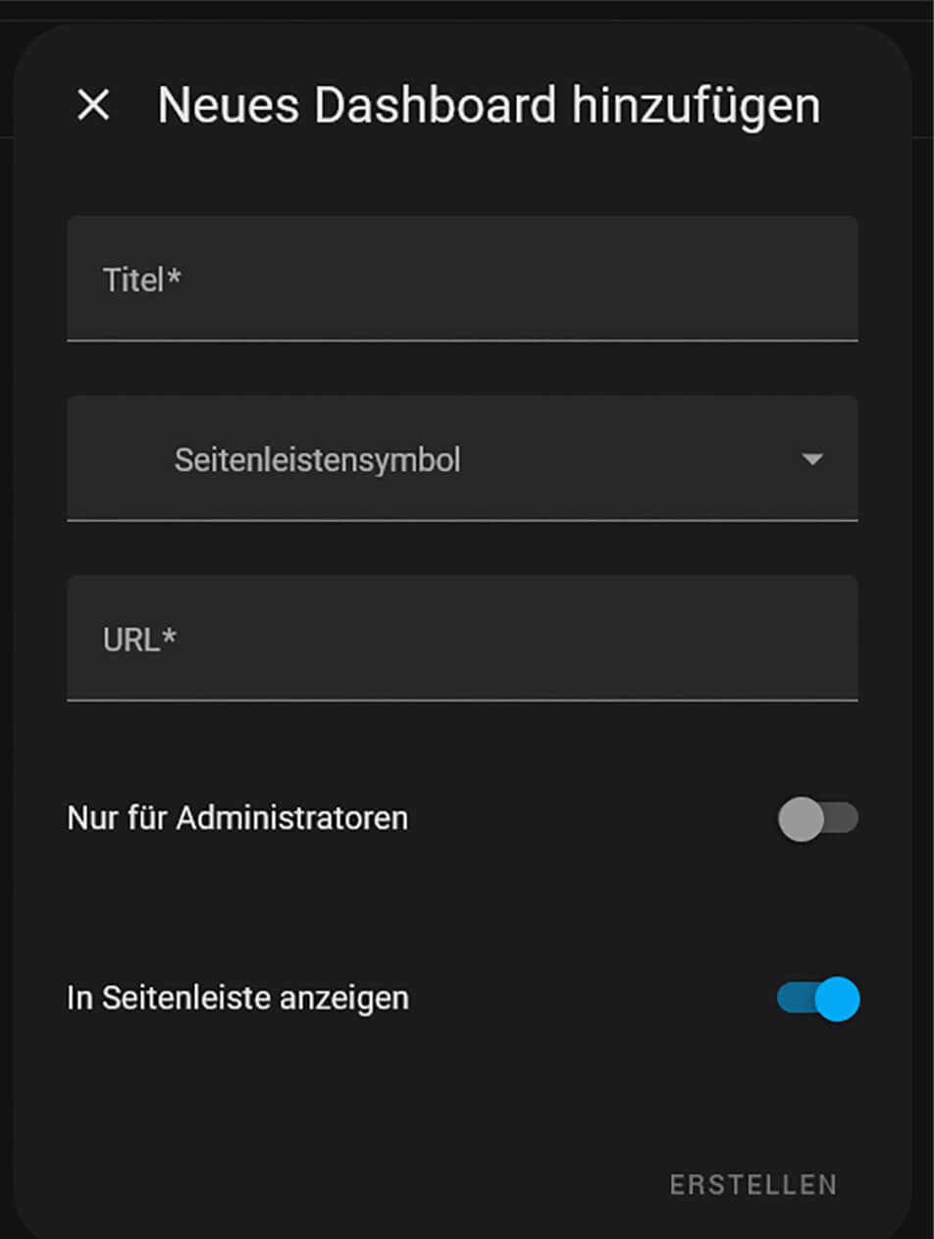The width and height of the screenshot is (934, 1239).
Task: Click the empty icon preview before Seitenleistensymbol
Action: (123, 459)
